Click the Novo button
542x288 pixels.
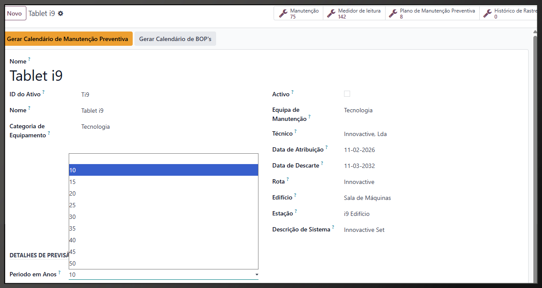(15, 13)
